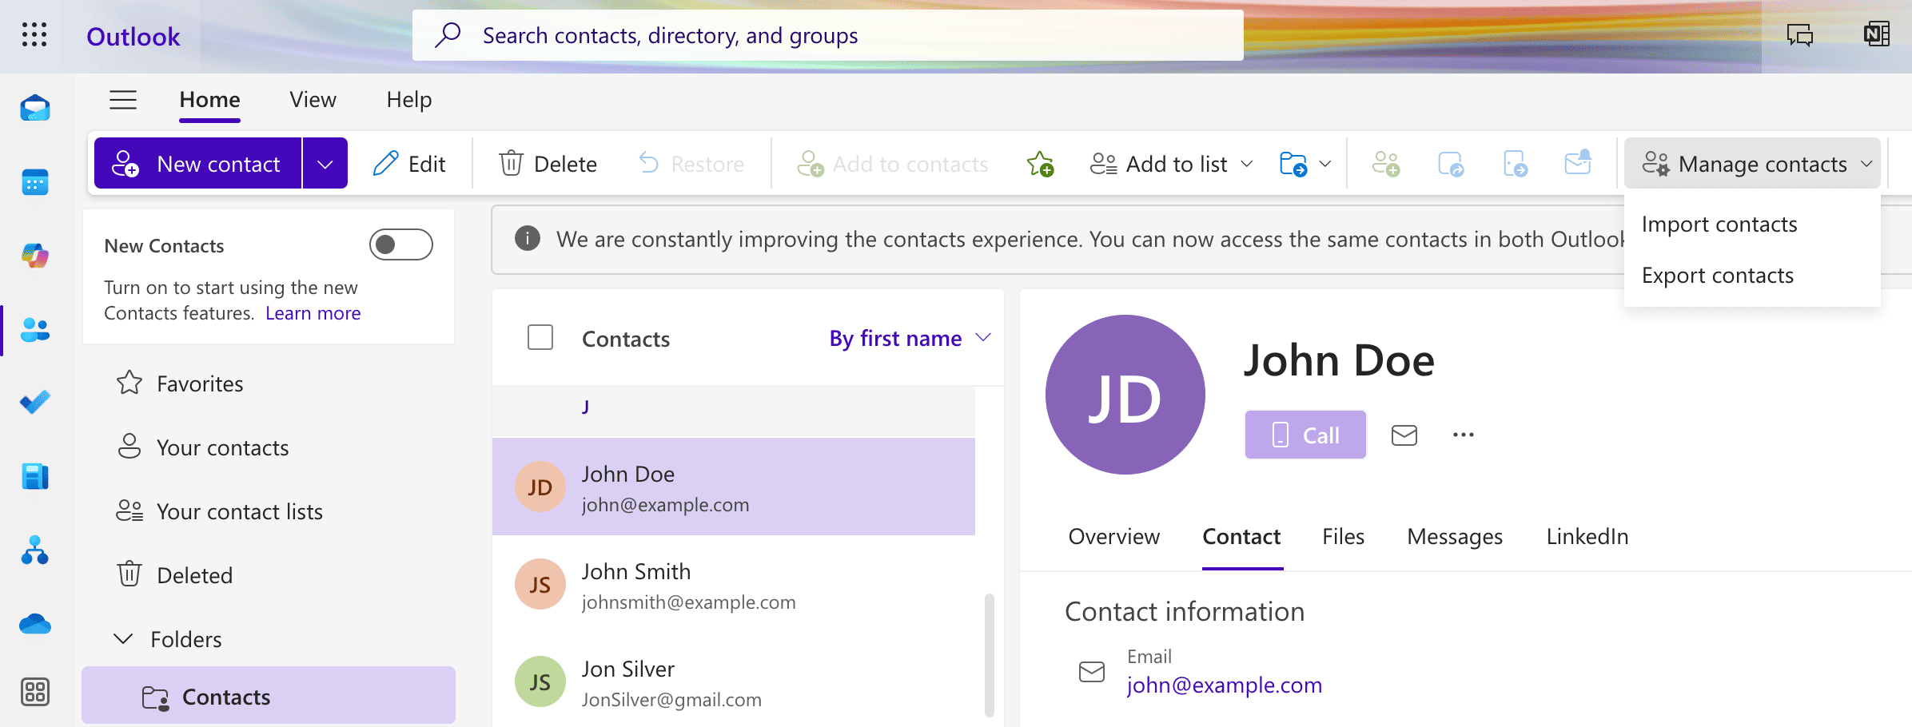The image size is (1912, 727).
Task: Open the chat icon in the header
Action: pos(1800,35)
